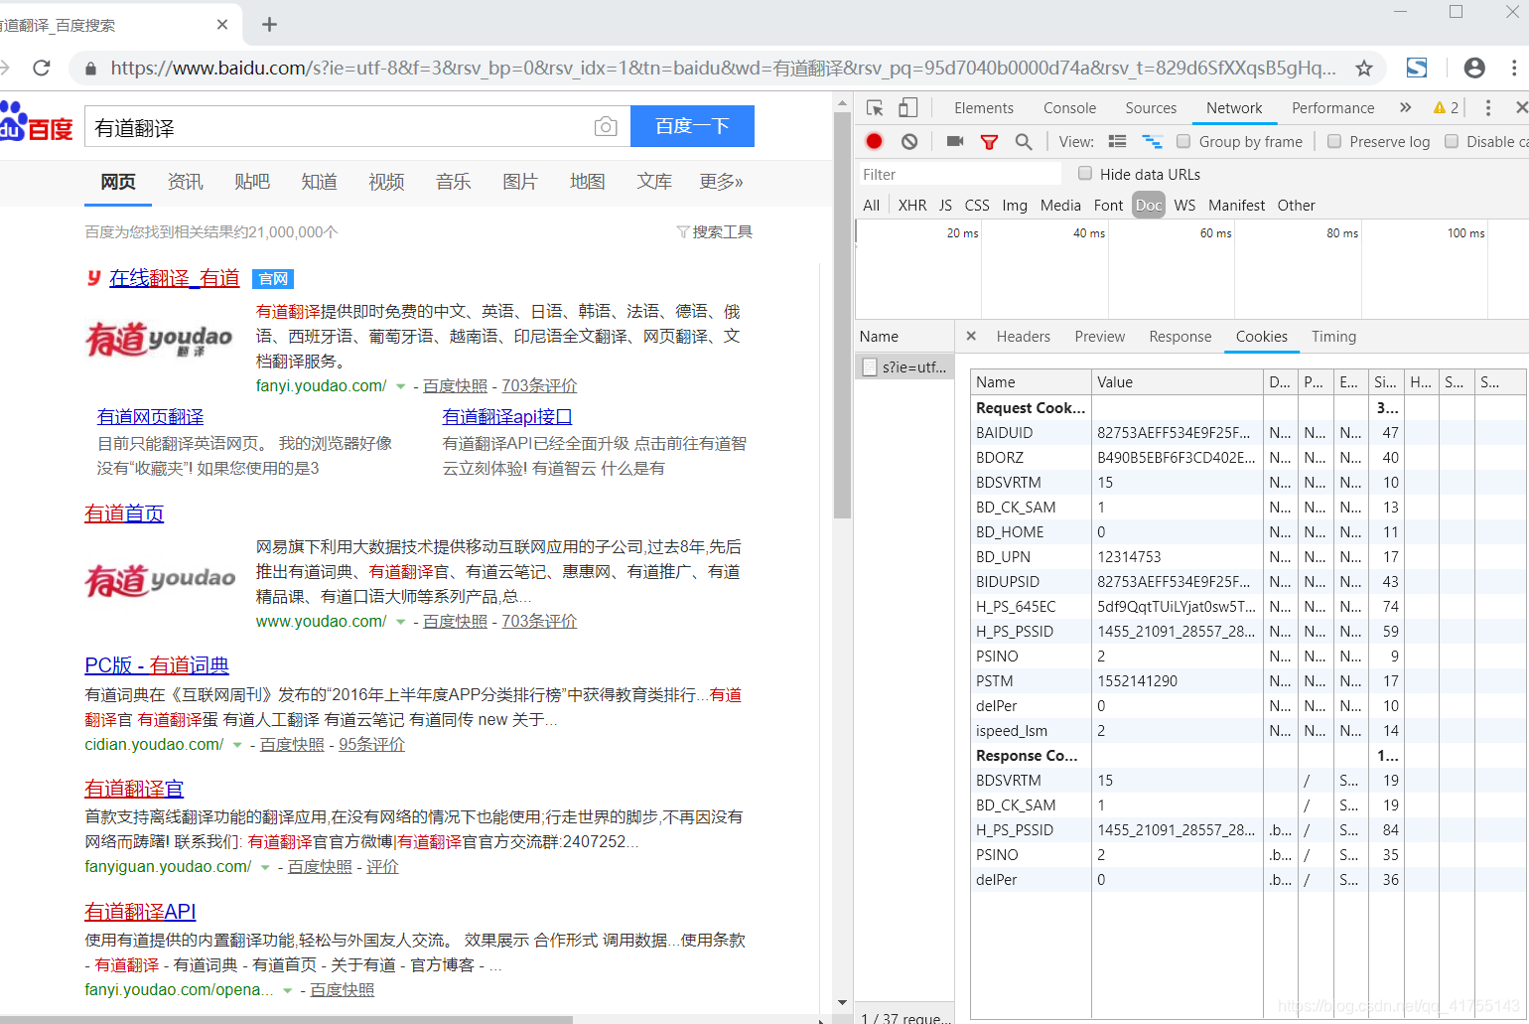Open Chrome's three-dot menu
The image size is (1529, 1024).
(1513, 68)
